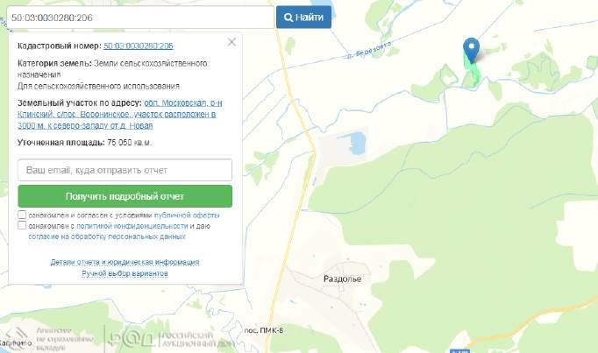Viewport: 598px width, 353px height.
Task: Focus the email input for report
Action: [x=125, y=170]
